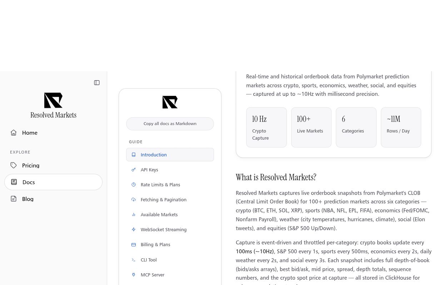Click the 6 Categories card
This screenshot has height=285, width=443.
click(x=356, y=127)
